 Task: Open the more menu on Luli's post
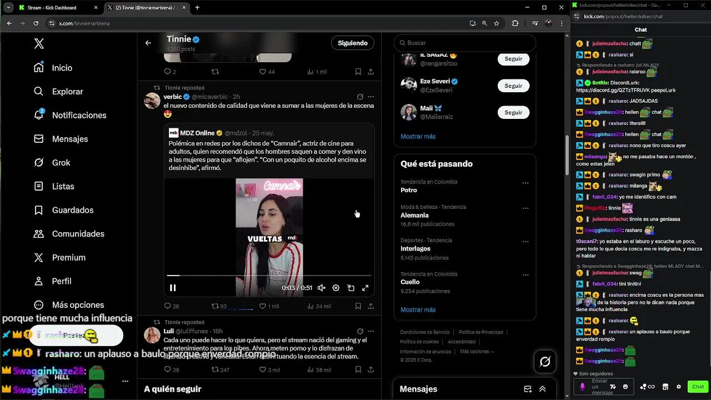(x=370, y=331)
